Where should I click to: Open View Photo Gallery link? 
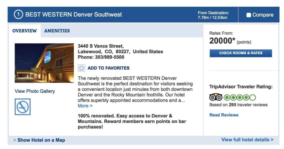35,91
